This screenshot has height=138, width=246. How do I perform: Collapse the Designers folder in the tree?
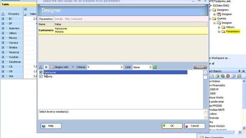[210, 10]
